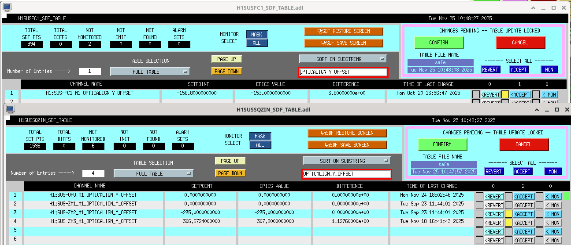Select MASK monitor option in FC1 window
Viewport: 571px width, 245px height.
point(256,35)
